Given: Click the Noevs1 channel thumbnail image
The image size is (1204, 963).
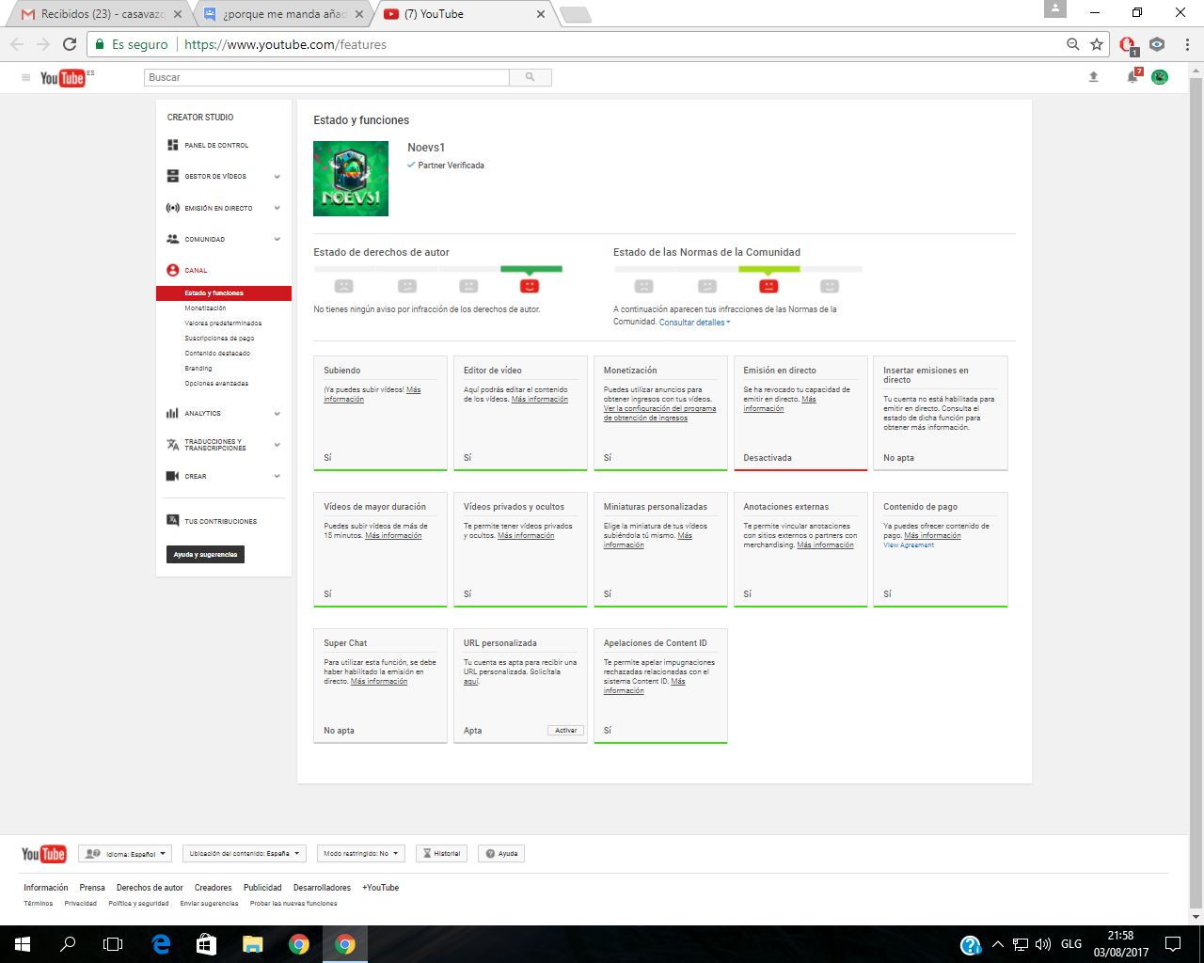Looking at the screenshot, I should (x=351, y=179).
